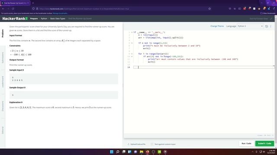This screenshot has width=277, height=155.
Task: Open the Other Bookmarks folder
Action: 268,13
